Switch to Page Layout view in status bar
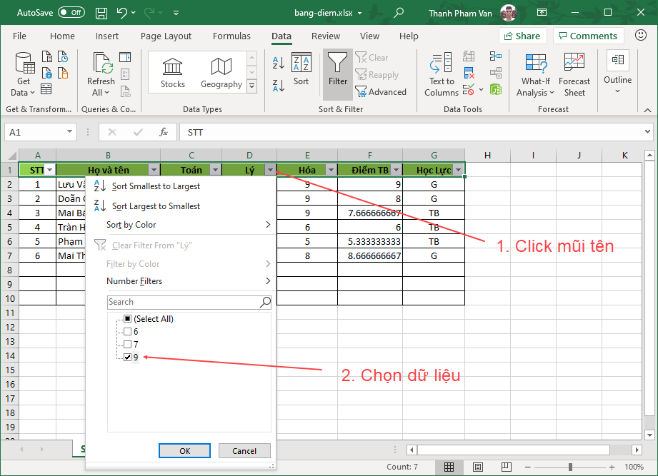658x476 pixels. [477, 467]
